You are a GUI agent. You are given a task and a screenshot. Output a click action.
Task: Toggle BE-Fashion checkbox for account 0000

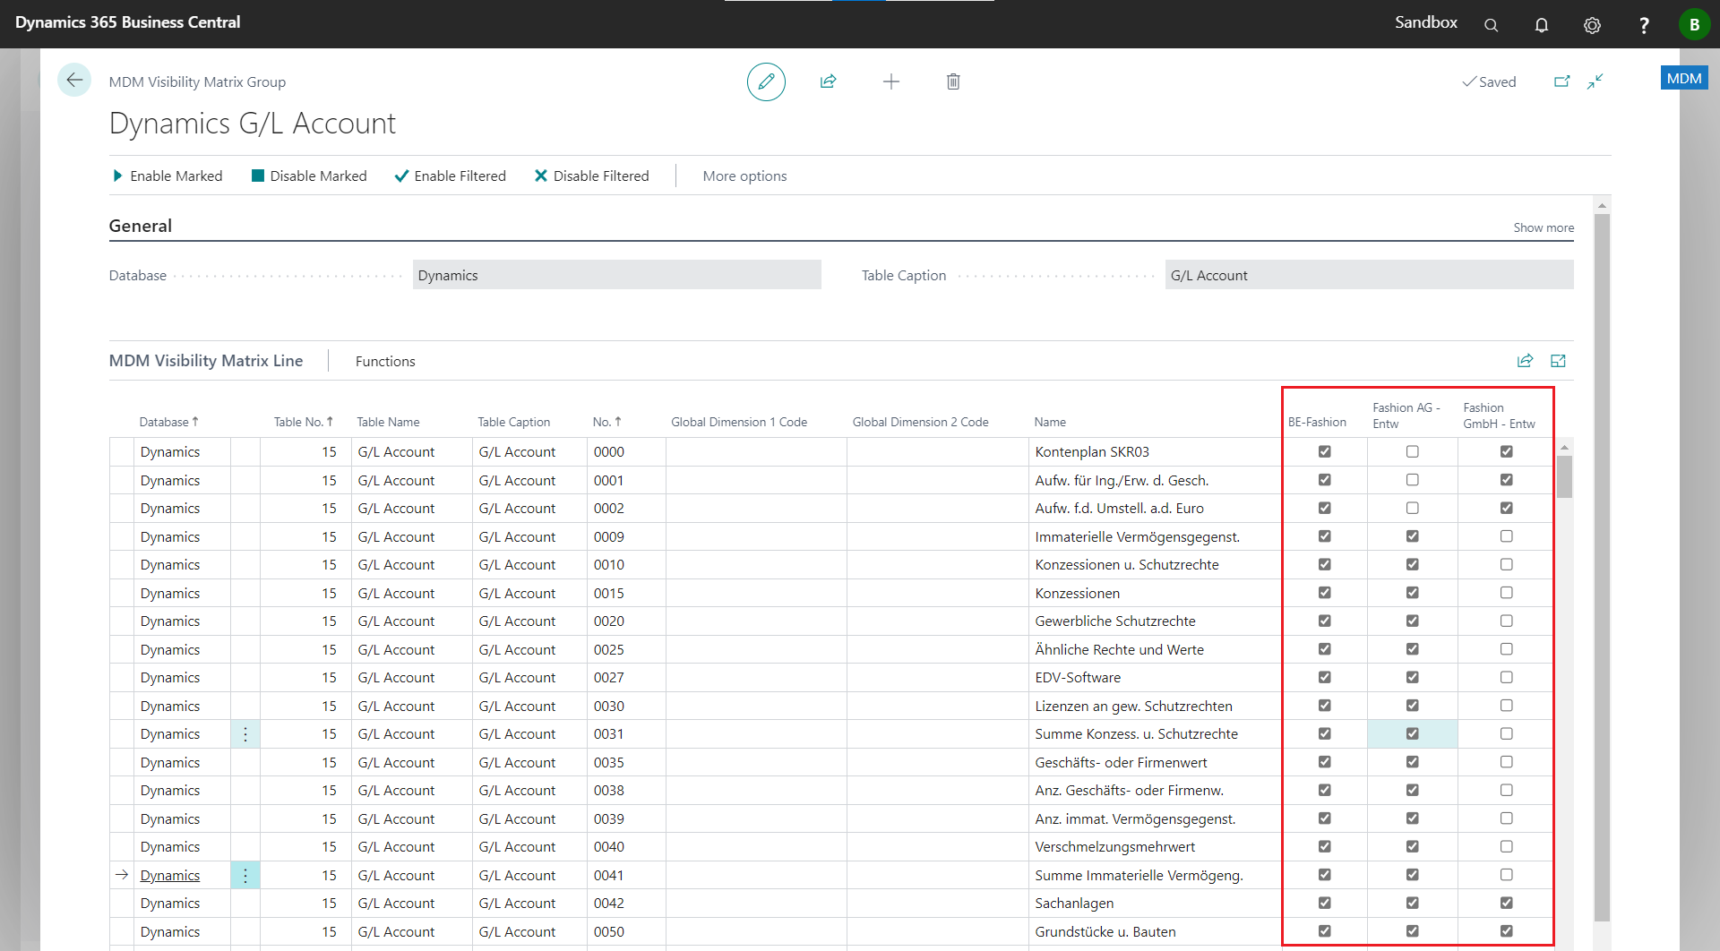click(x=1325, y=452)
